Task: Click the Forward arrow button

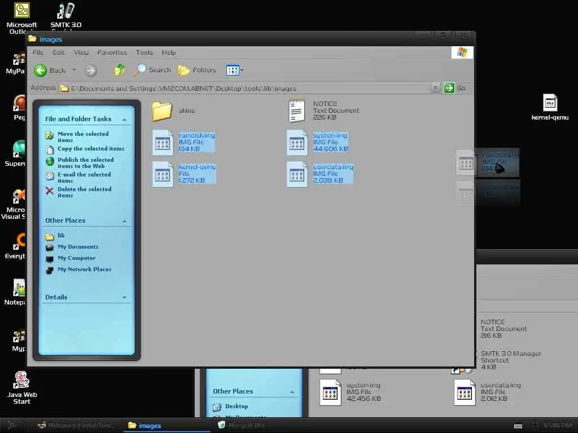Action: click(91, 70)
